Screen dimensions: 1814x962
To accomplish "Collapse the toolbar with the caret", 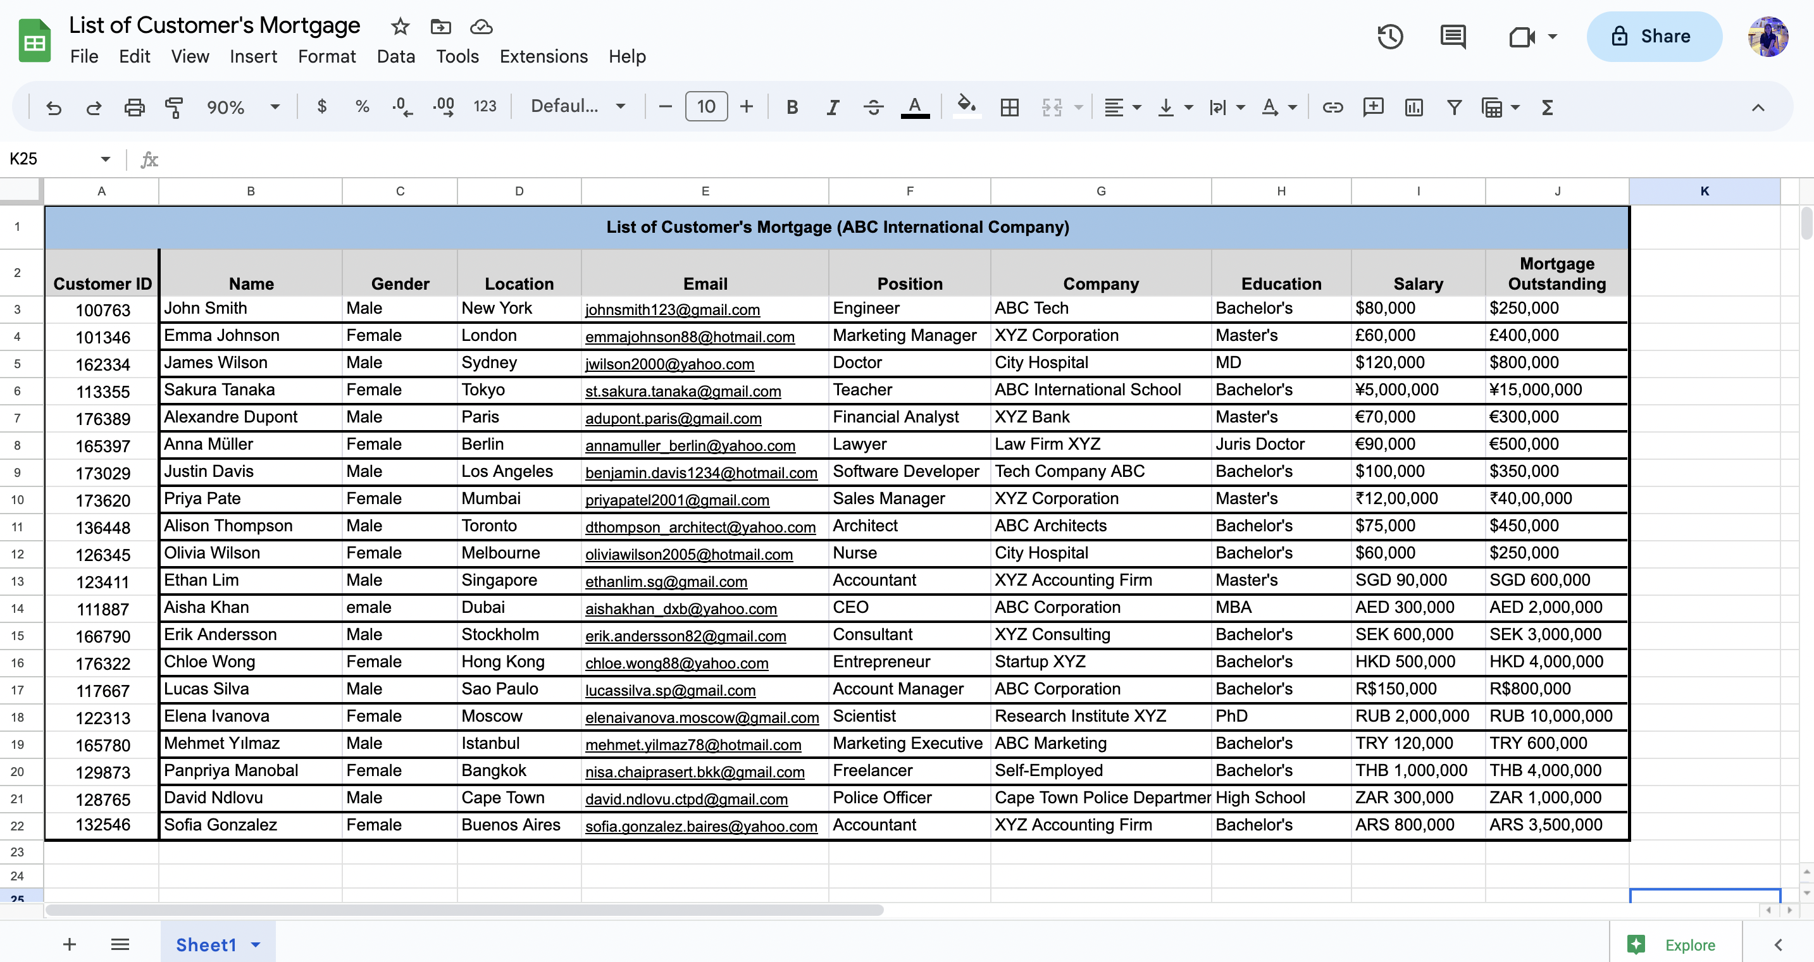I will tap(1758, 107).
